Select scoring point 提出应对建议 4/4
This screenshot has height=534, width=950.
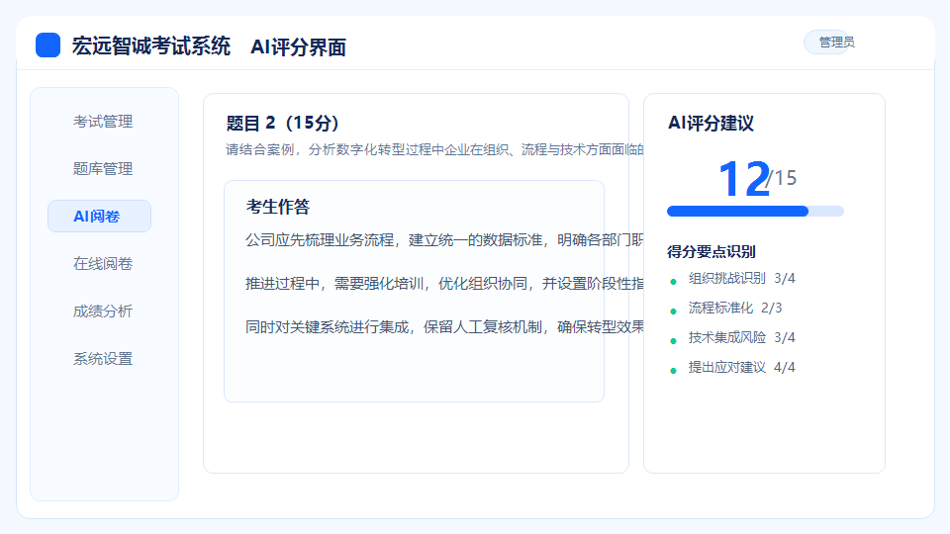click(741, 368)
